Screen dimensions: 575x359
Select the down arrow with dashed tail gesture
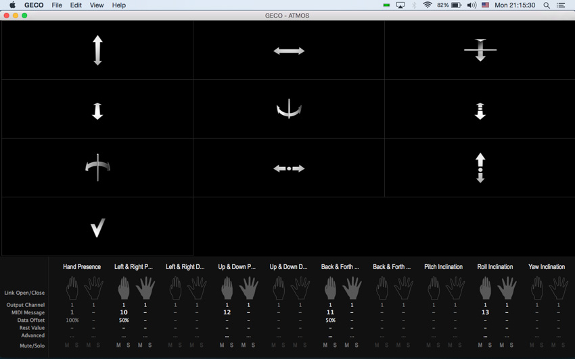pos(480,111)
